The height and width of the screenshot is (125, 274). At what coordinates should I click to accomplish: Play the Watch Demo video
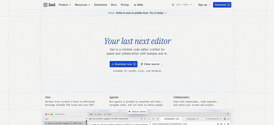(137, 112)
